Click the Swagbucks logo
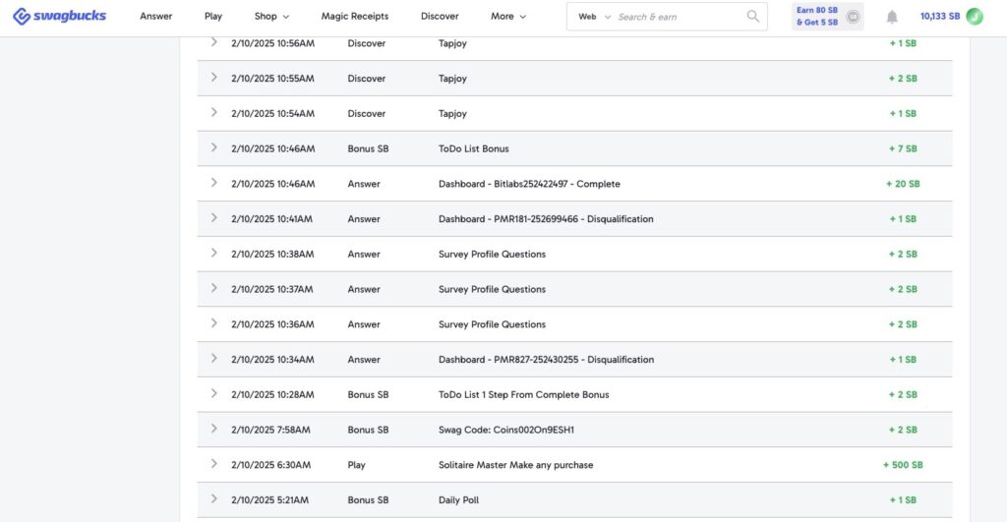 59,17
